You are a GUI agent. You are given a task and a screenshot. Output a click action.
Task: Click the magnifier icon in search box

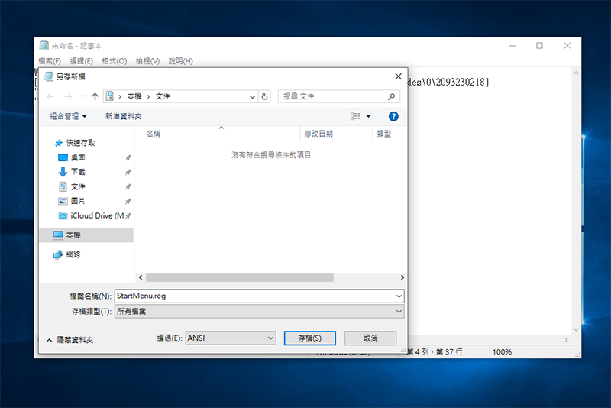point(392,97)
